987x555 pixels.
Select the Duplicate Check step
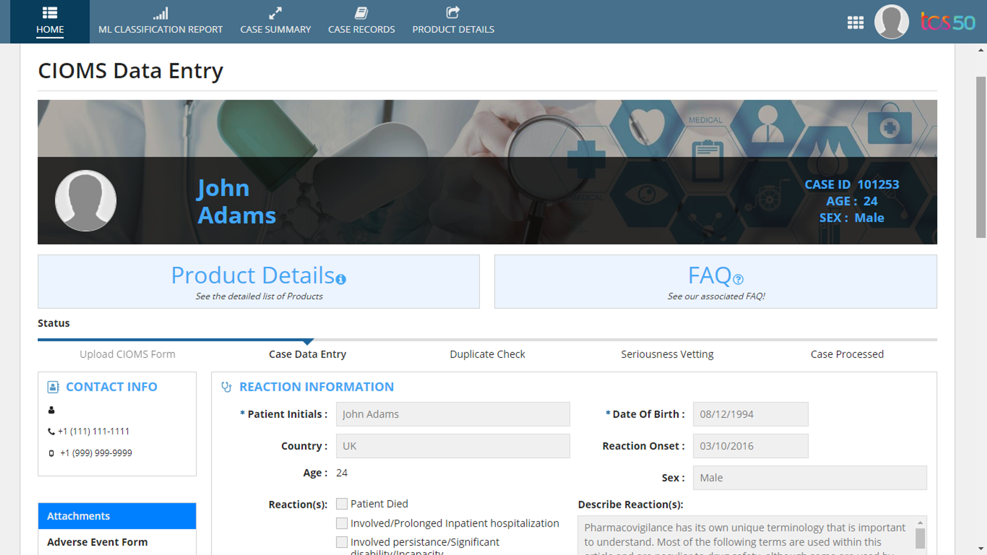[x=487, y=354]
